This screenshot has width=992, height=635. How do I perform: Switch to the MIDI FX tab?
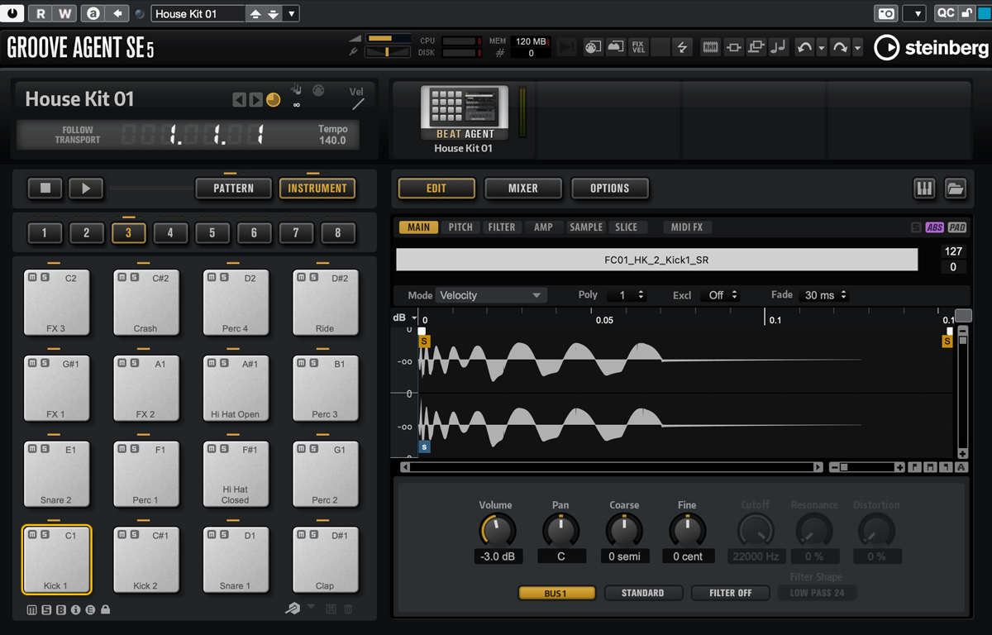point(687,227)
